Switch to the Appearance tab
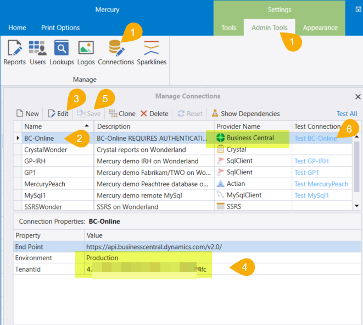The image size is (363, 325). click(x=320, y=27)
